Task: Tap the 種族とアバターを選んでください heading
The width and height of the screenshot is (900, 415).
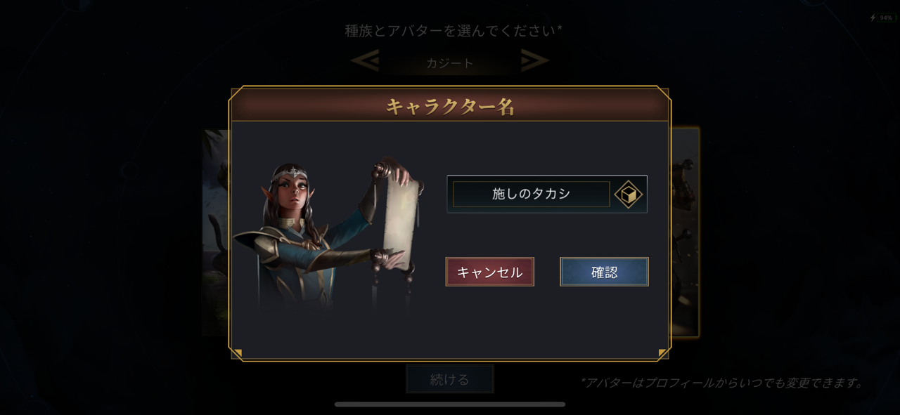Action: pyautogui.click(x=454, y=30)
